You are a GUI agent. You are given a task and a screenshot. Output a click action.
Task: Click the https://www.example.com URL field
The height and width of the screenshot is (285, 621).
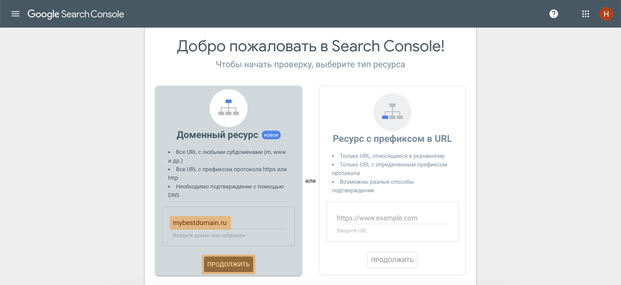392,218
